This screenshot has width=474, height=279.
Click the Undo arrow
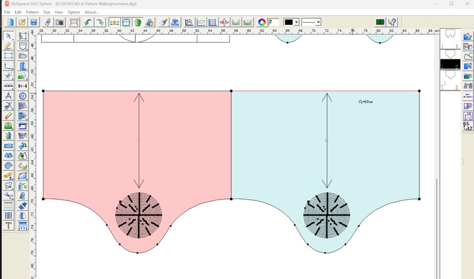pos(88,22)
